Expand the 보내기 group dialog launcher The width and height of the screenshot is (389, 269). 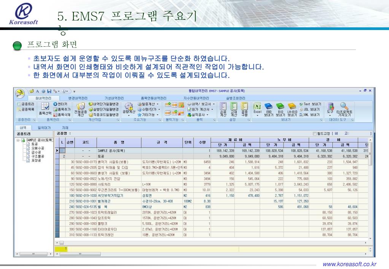click(x=321, y=120)
